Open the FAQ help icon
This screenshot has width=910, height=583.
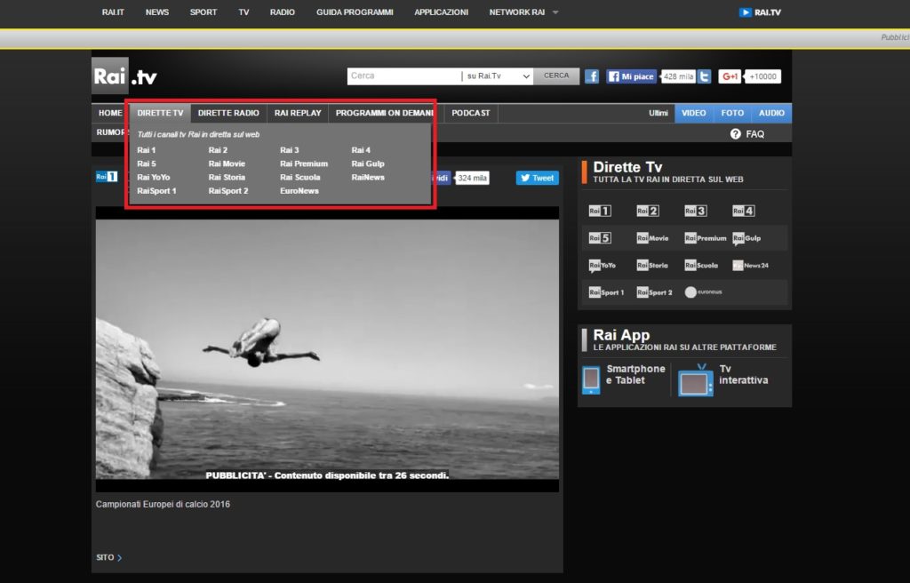click(736, 134)
